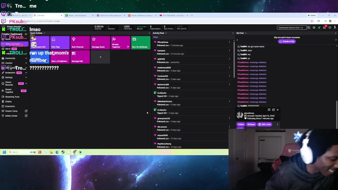Open options for Hunkee420 follow event
The height and width of the screenshot is (190, 338).
[229, 76]
